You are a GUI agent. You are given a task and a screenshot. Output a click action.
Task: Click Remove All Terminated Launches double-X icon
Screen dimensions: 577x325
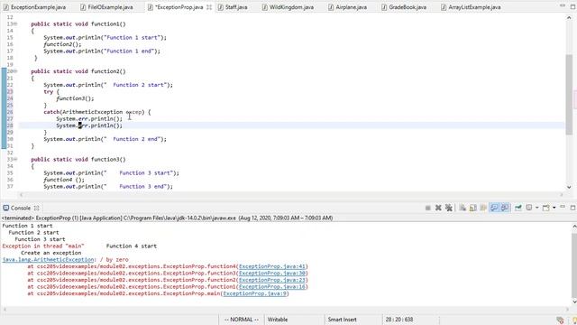point(449,208)
